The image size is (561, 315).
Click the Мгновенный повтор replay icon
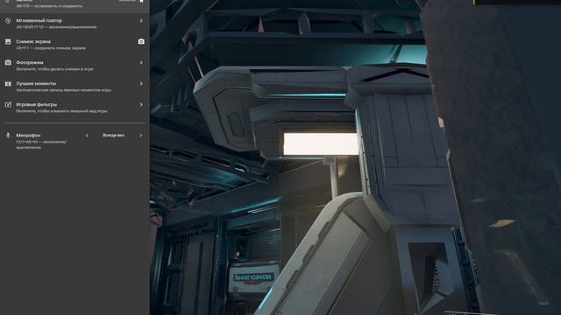tap(8, 21)
